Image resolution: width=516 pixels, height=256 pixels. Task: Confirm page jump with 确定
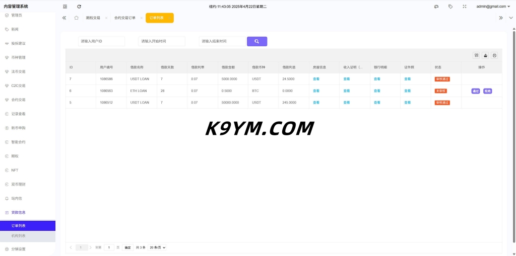pos(127,247)
